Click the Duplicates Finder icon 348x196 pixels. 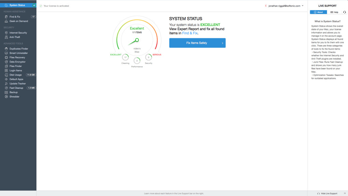[x=6, y=49]
